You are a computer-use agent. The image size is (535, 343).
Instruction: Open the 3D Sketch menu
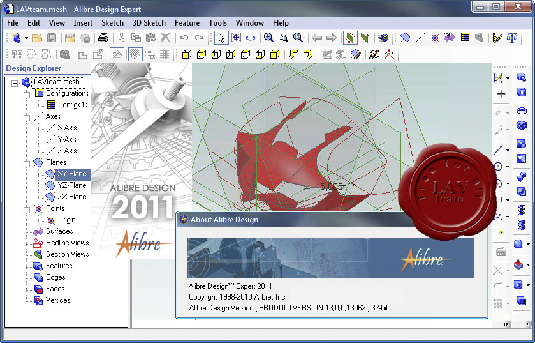pyautogui.click(x=149, y=23)
